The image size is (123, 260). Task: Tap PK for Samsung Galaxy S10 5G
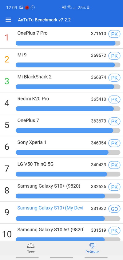pos(114,231)
